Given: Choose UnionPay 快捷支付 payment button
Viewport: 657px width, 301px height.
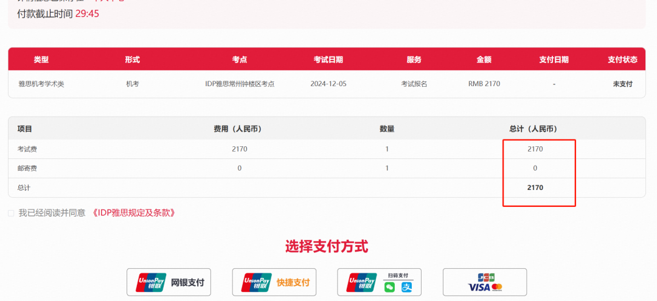Looking at the screenshot, I should click(274, 282).
